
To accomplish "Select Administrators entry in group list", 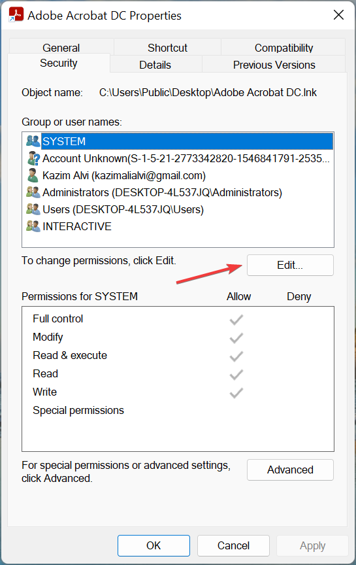I will [x=178, y=192].
